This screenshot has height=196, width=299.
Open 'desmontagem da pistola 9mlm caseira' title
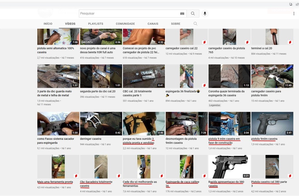181,141
